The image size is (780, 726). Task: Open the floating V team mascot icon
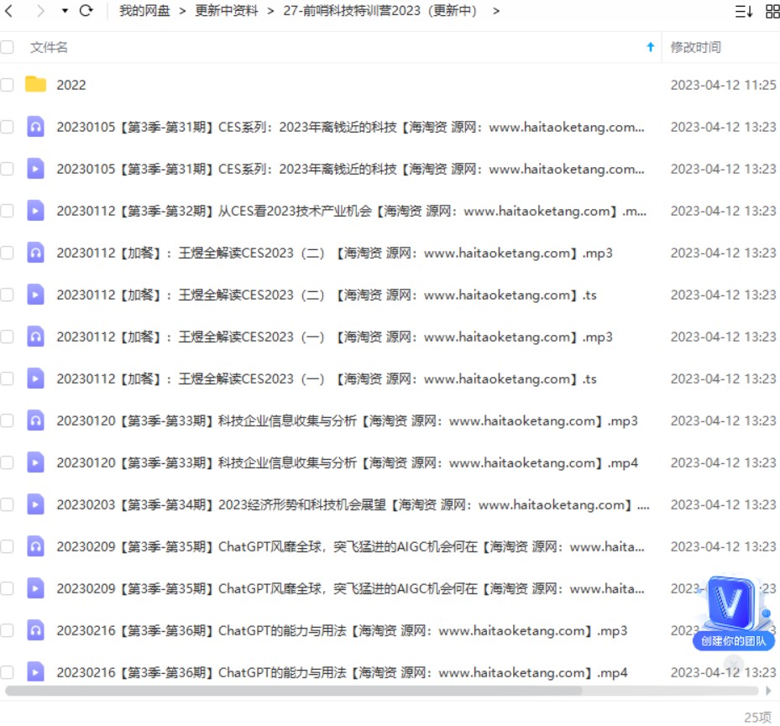tap(733, 604)
